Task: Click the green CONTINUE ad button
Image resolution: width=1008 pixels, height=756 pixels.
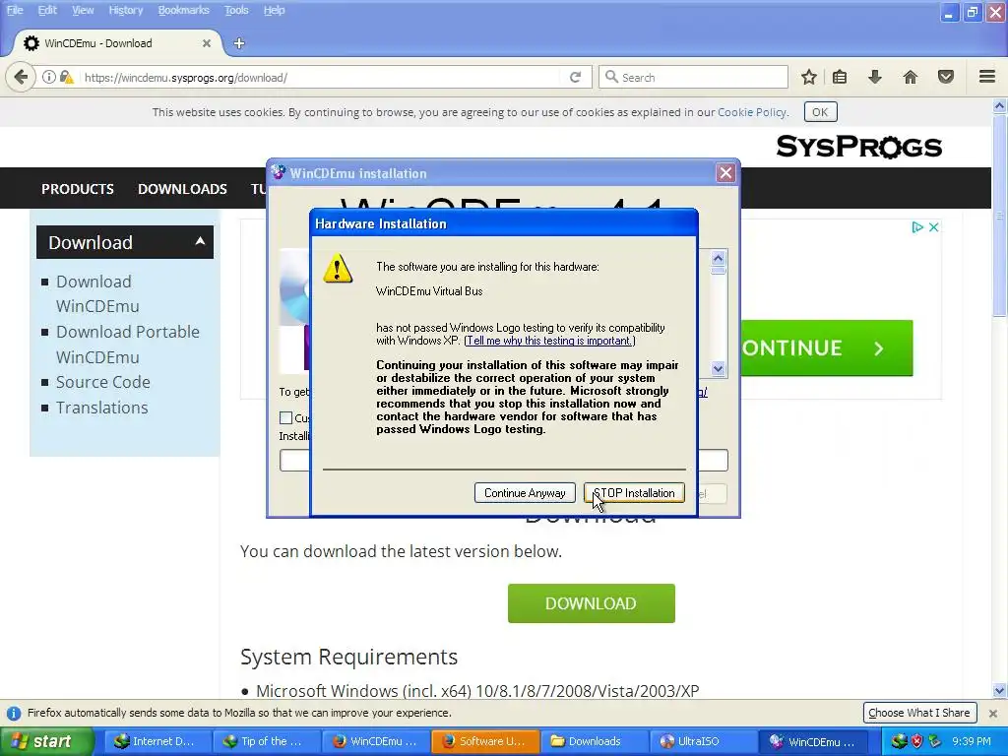Action: [x=826, y=347]
